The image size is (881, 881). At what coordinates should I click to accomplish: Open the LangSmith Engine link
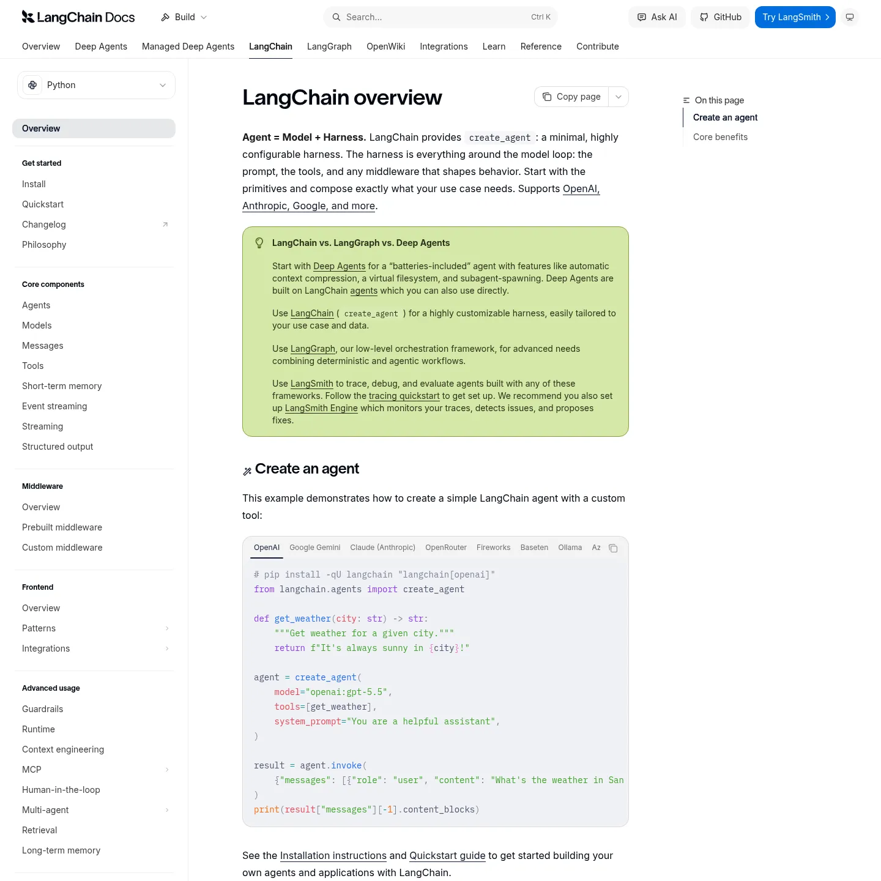tap(321, 408)
